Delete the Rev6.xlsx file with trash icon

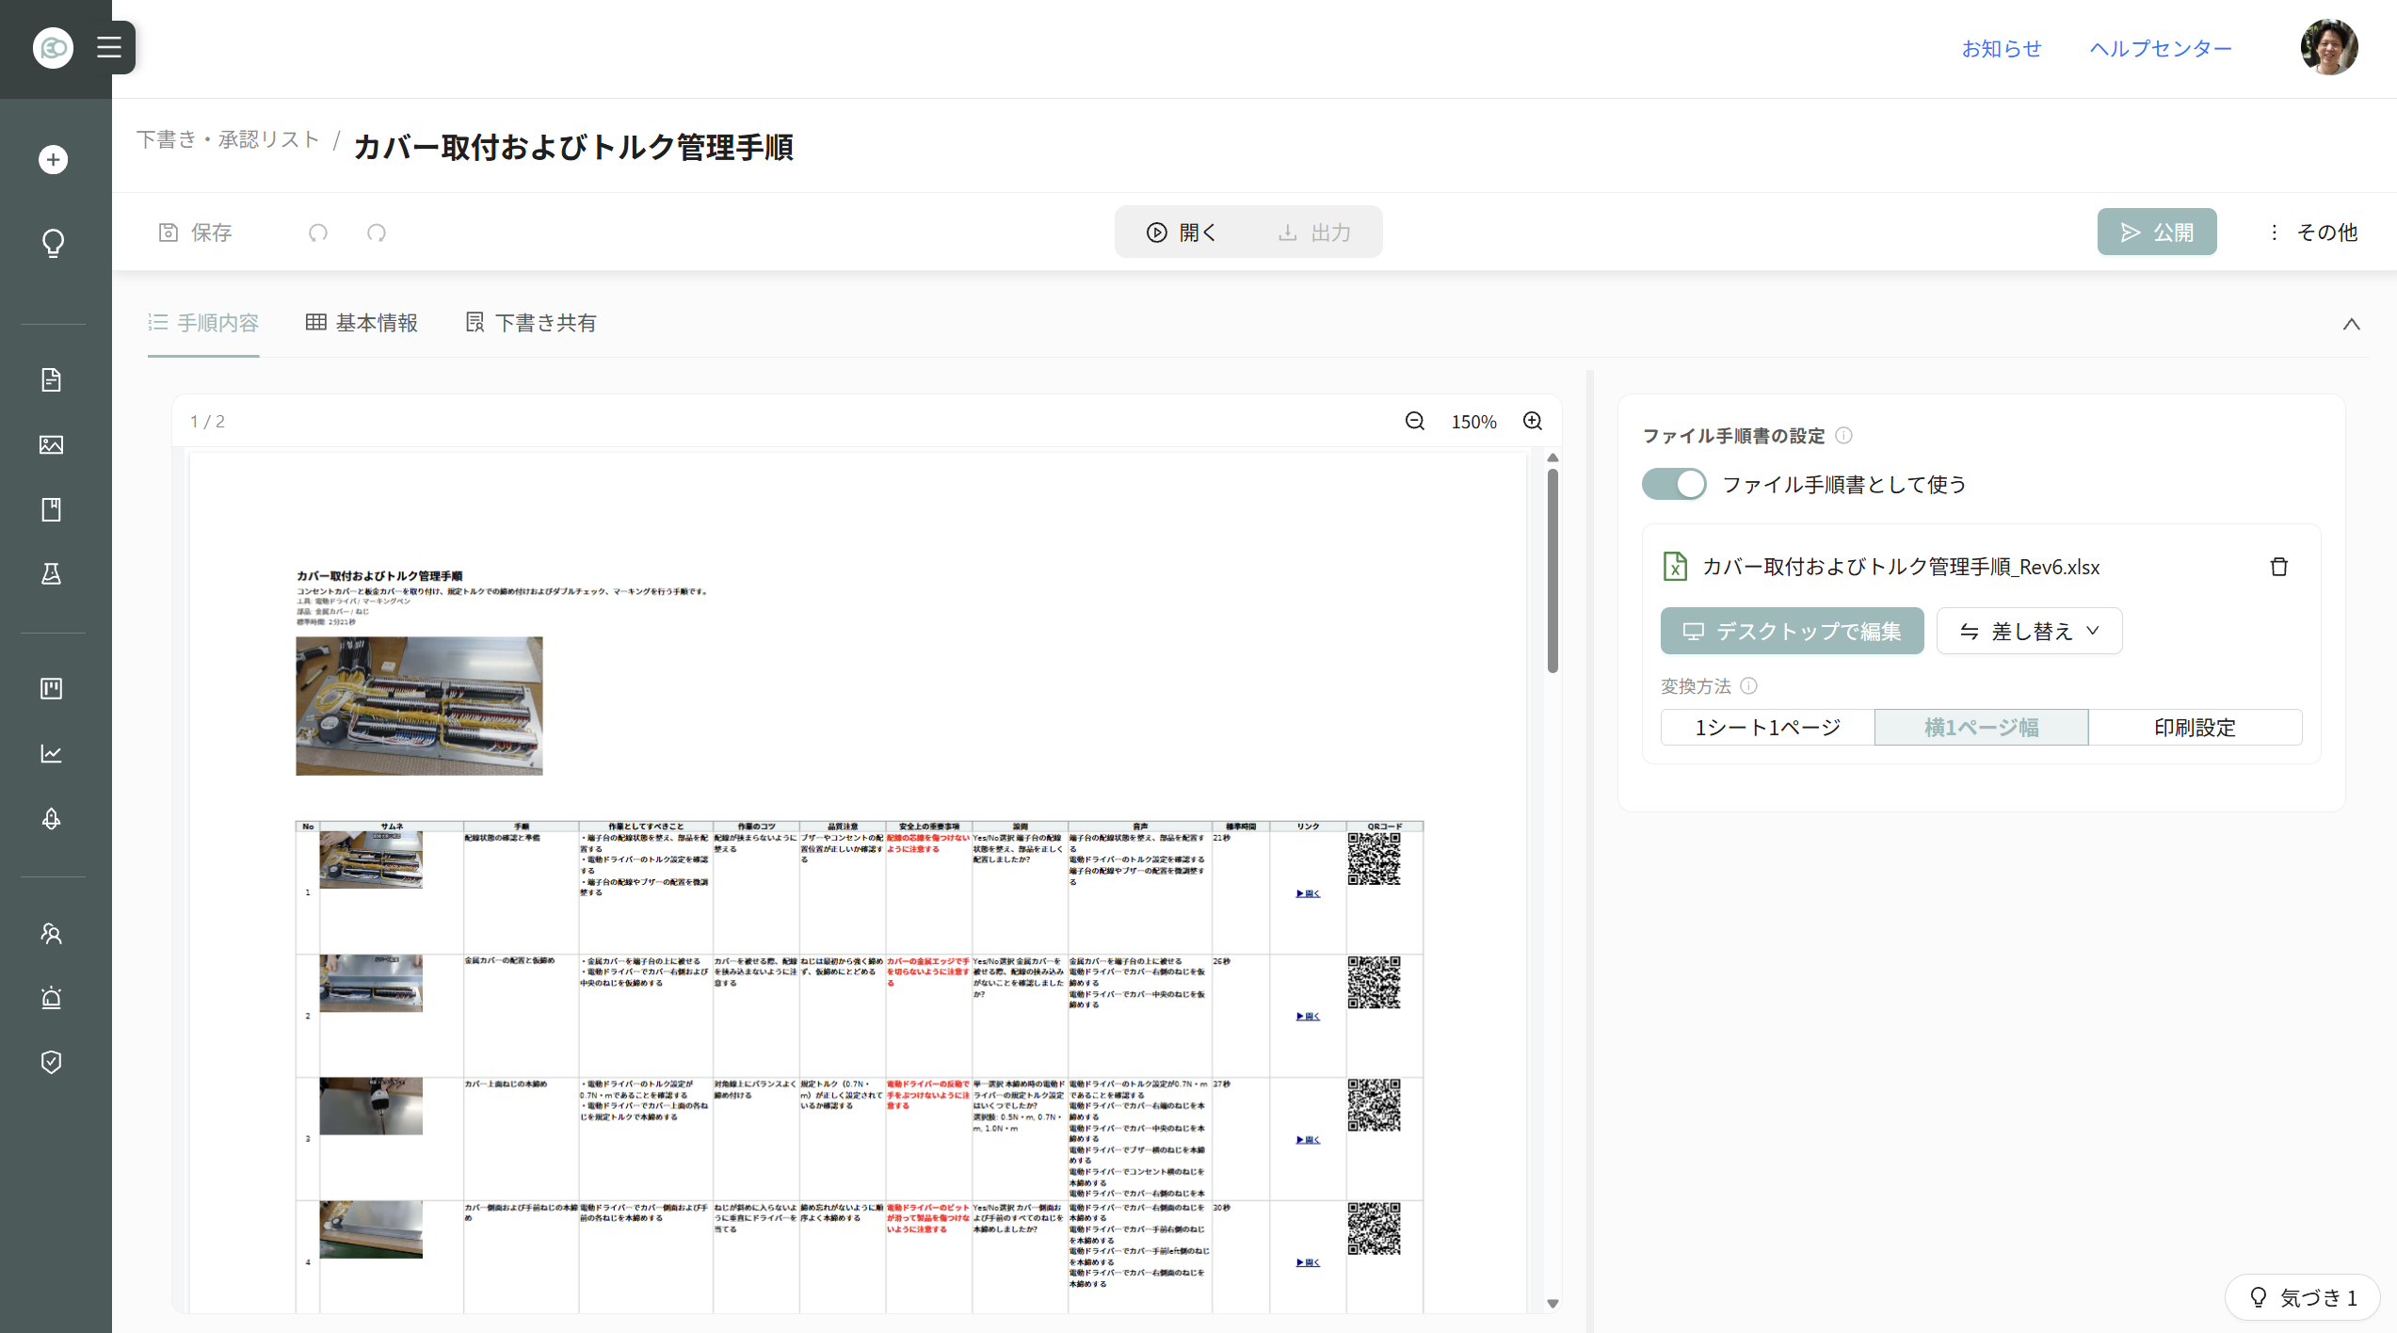[x=2278, y=567]
